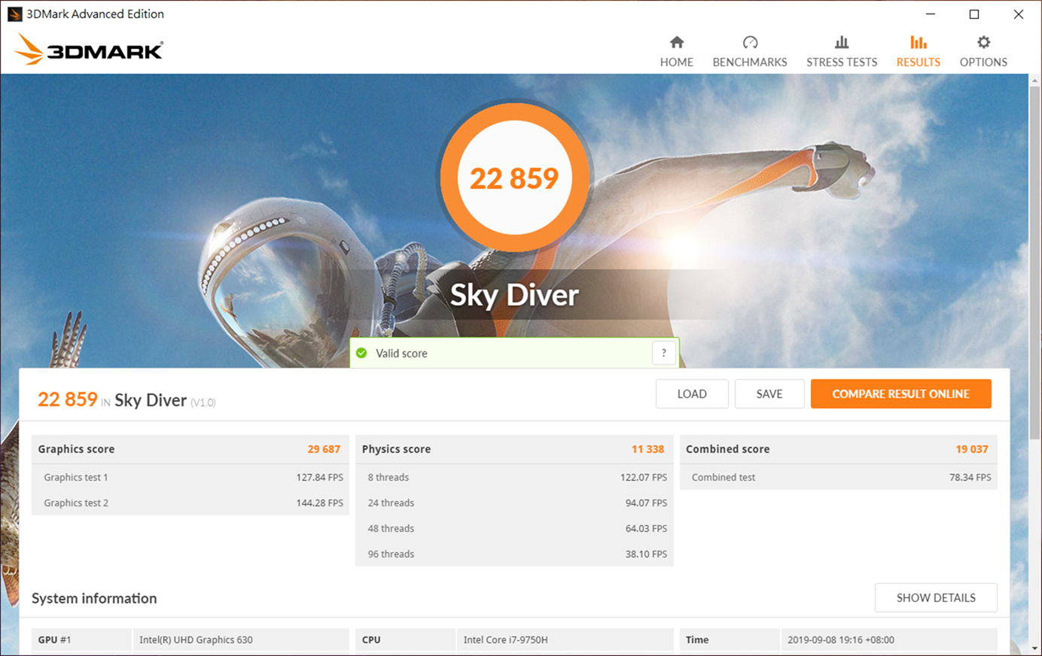Click the Home house icon
The height and width of the screenshot is (656, 1042).
(676, 42)
